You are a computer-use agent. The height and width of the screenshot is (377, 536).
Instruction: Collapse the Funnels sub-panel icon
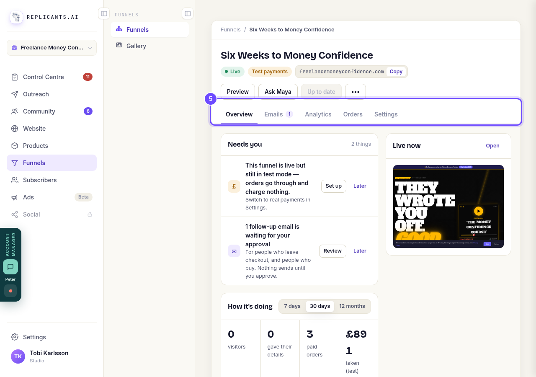point(188,13)
